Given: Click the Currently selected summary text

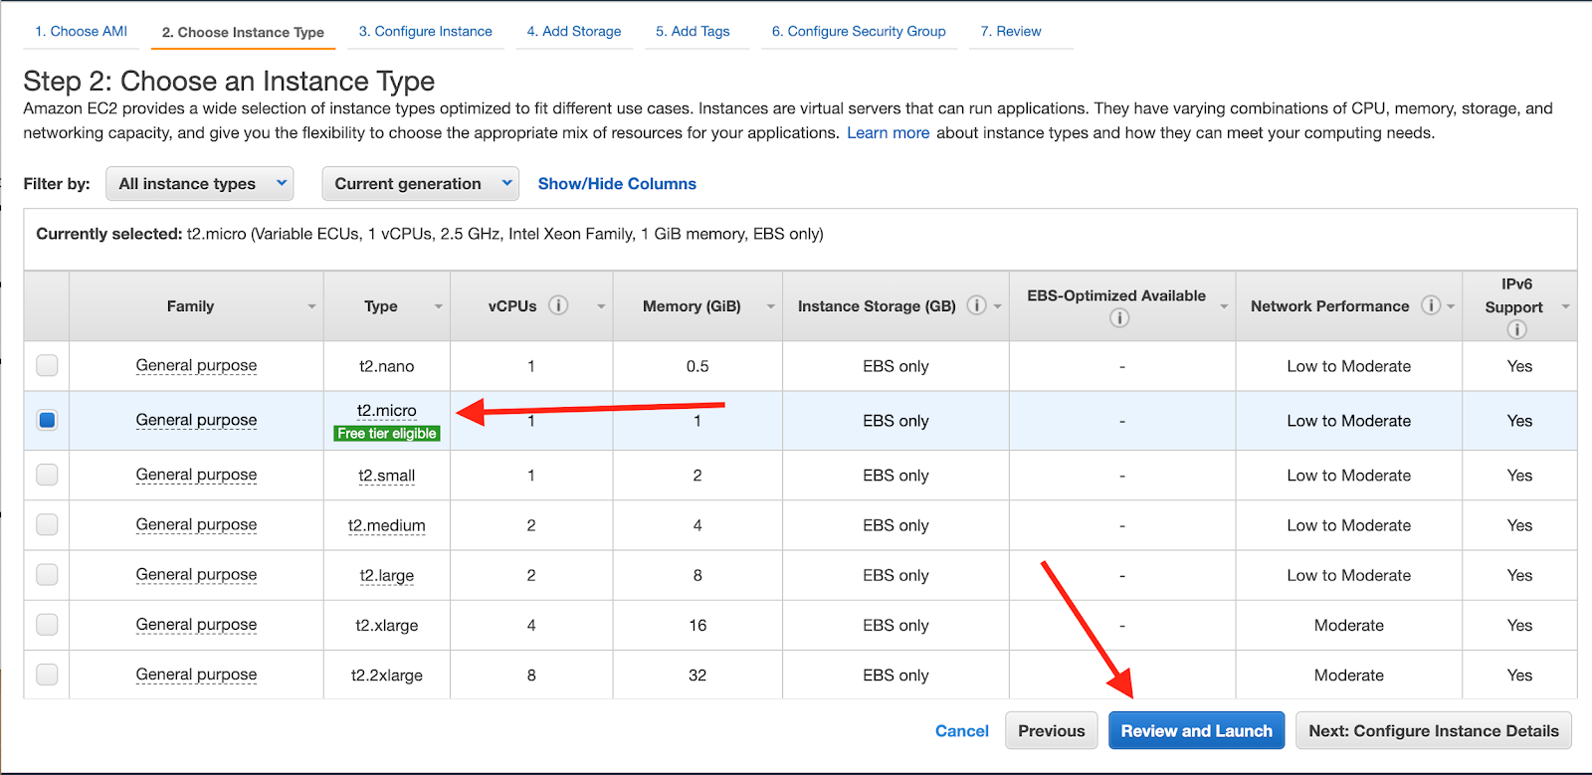Looking at the screenshot, I should pos(430,234).
